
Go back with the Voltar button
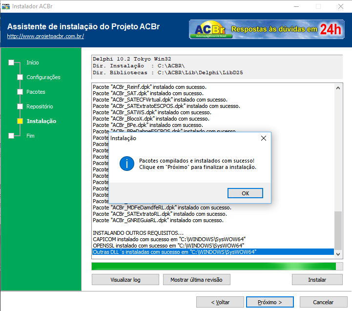click(x=220, y=302)
